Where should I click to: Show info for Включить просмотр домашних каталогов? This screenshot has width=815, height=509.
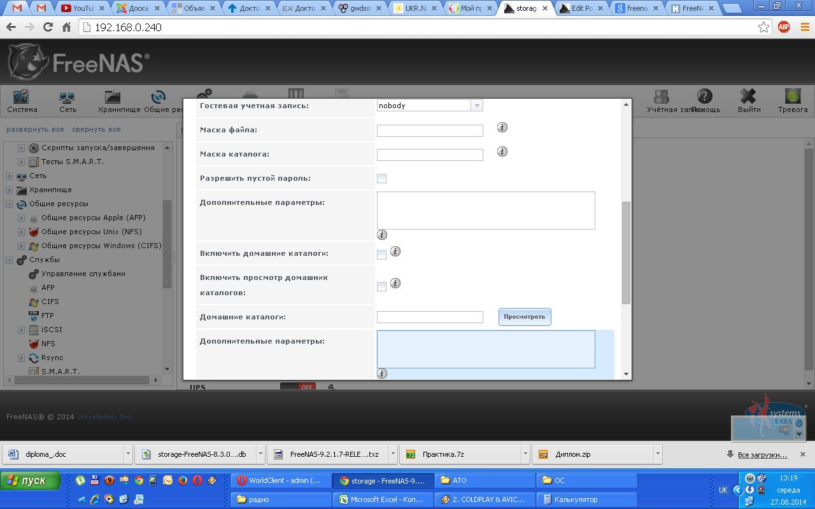tap(395, 283)
